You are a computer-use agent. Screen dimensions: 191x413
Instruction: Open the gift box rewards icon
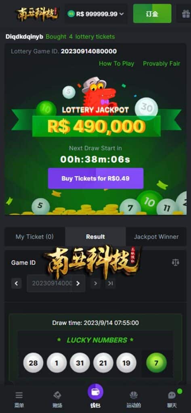point(186,14)
